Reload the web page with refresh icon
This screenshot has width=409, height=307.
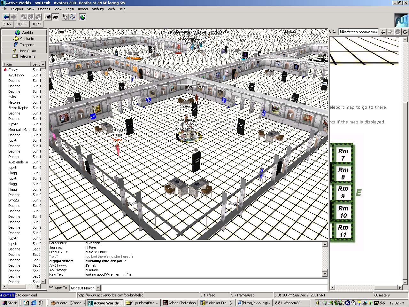(405, 32)
